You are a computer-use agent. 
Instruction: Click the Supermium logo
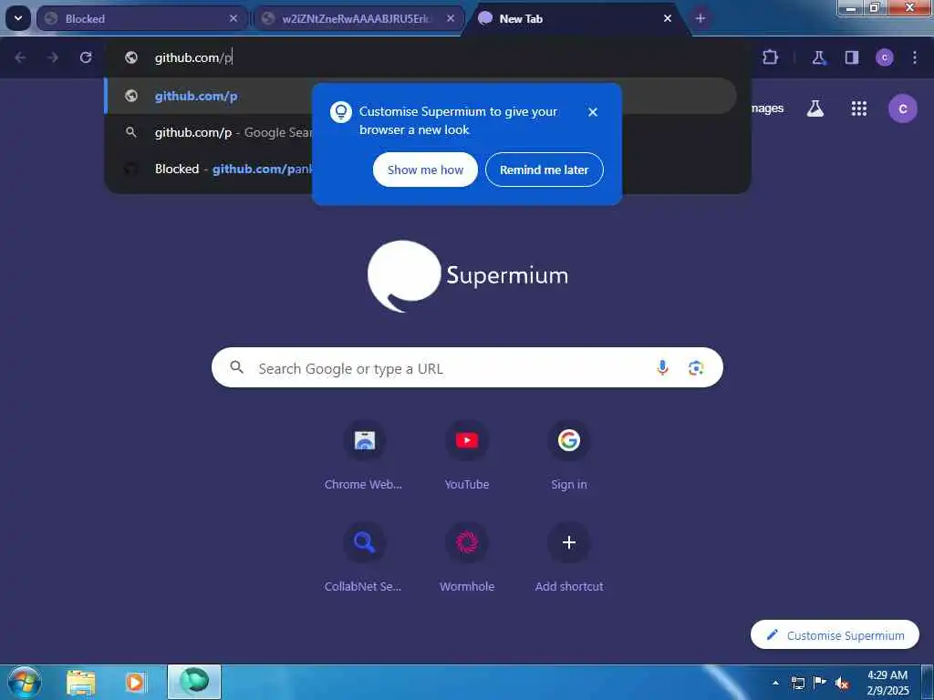click(x=468, y=275)
